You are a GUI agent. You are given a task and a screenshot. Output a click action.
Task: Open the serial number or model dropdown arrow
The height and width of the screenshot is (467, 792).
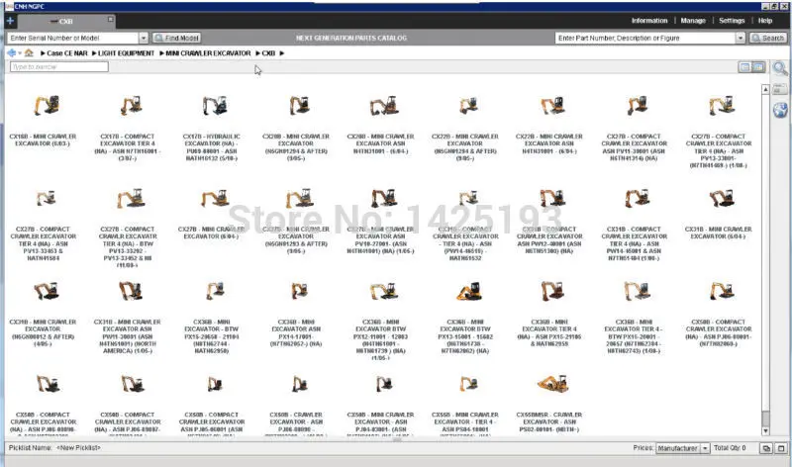[x=144, y=38]
